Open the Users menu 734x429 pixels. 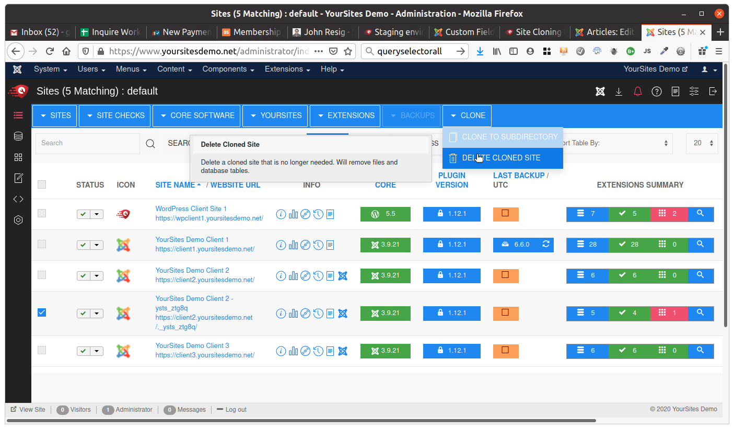pos(91,69)
